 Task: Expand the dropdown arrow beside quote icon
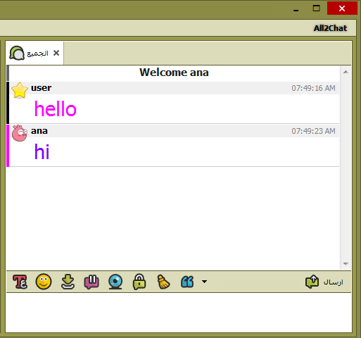pyautogui.click(x=204, y=282)
